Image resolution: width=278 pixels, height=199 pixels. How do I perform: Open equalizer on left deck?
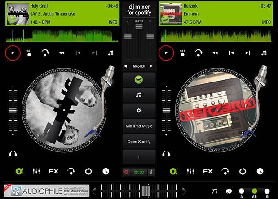(36, 171)
